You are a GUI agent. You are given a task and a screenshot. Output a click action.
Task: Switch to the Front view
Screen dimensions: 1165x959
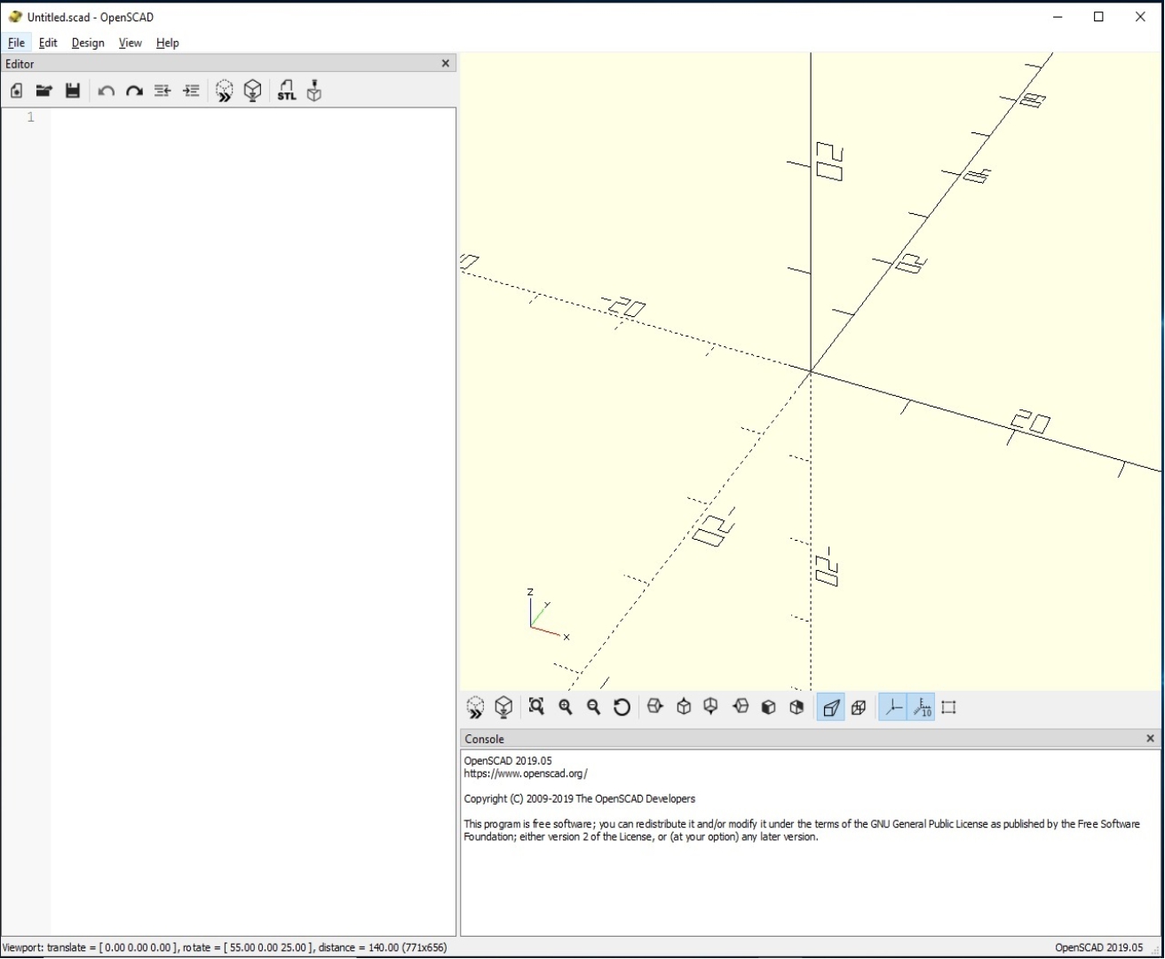click(x=769, y=707)
